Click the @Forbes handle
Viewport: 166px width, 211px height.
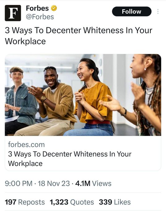(x=40, y=17)
